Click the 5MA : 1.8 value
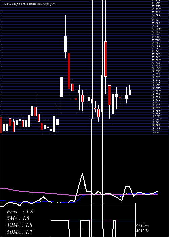This screenshot has height=237, width=169. 18,218
